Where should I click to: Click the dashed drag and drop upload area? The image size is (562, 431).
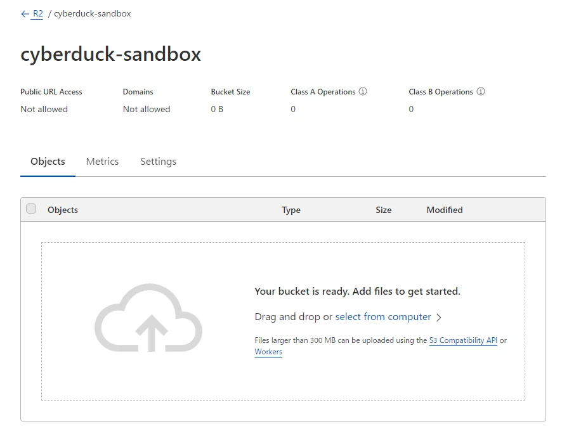pyautogui.click(x=283, y=321)
